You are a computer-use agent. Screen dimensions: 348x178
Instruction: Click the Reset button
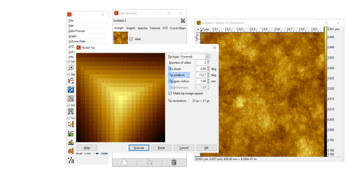tap(161, 148)
